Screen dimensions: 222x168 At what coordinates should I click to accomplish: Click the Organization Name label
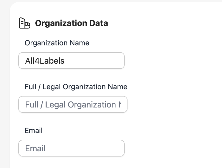click(57, 43)
